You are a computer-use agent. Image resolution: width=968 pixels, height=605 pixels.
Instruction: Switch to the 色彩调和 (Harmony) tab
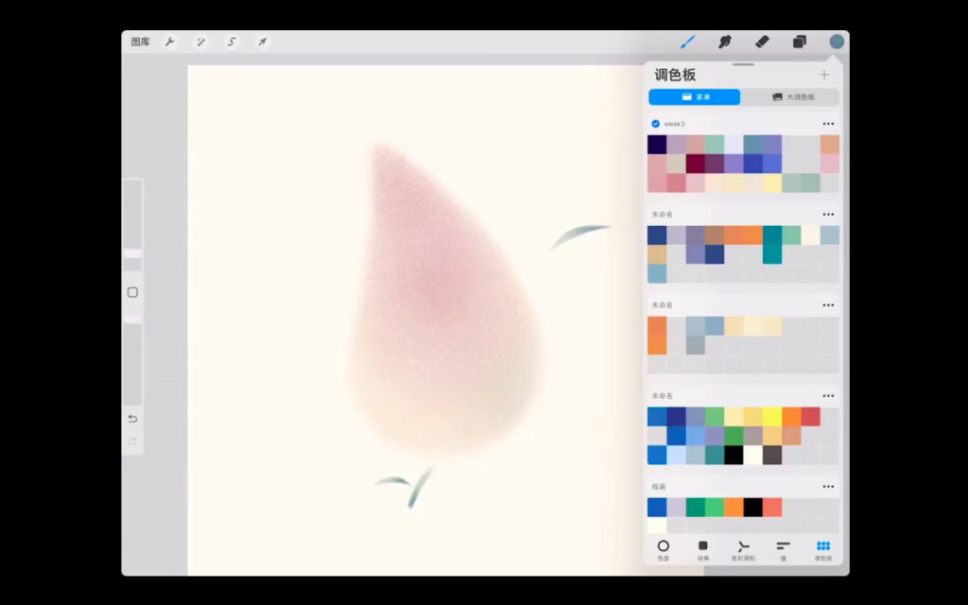pos(743,549)
